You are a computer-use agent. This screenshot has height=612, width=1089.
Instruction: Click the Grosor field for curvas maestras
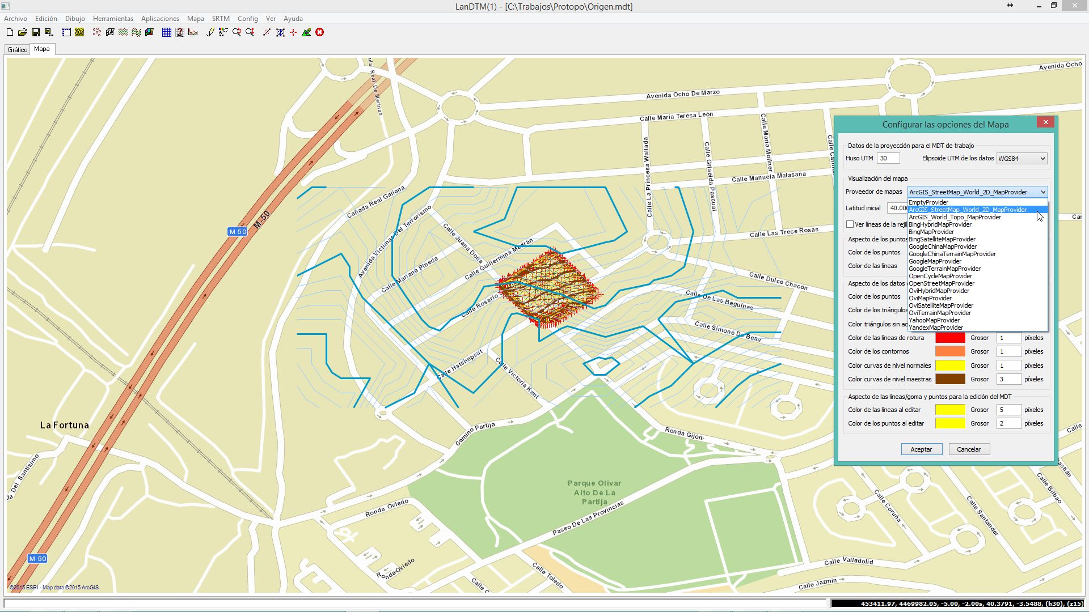click(x=1009, y=379)
